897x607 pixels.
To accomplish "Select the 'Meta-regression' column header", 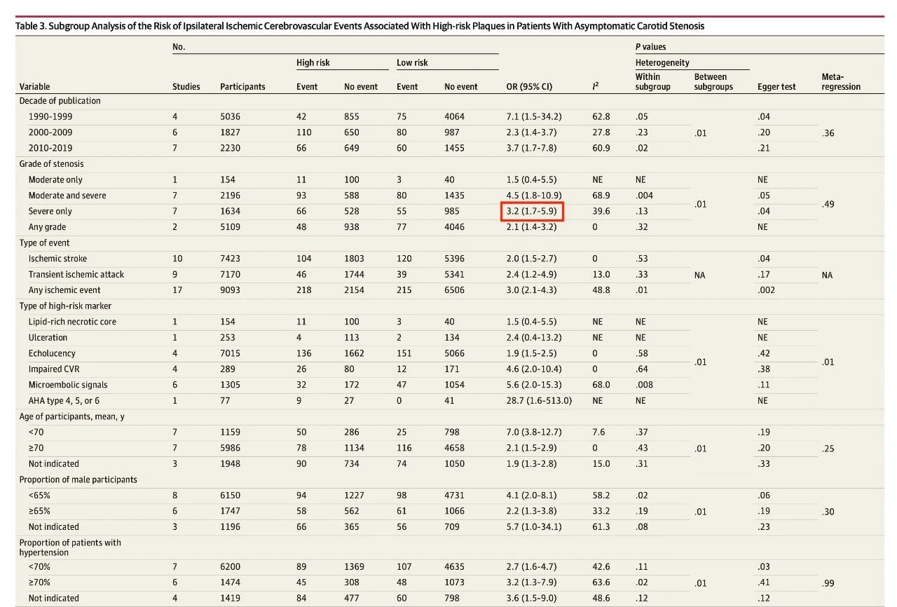I will pos(840,82).
